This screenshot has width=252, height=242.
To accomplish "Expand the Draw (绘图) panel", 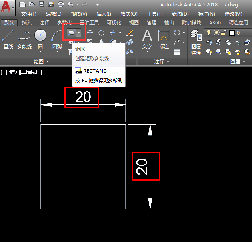I will [x=41, y=61].
